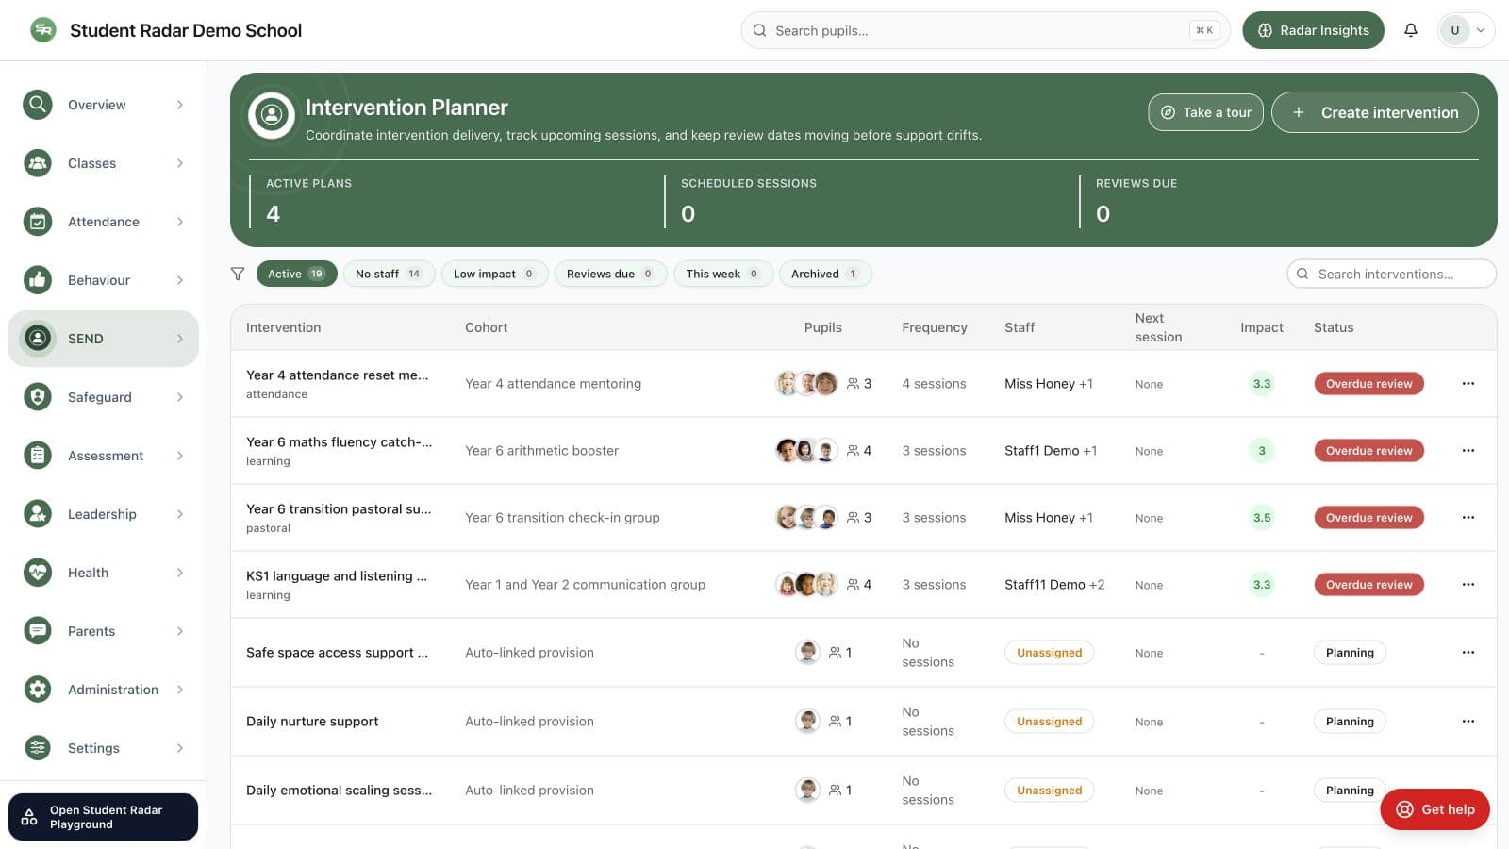The image size is (1509, 849).
Task: Click the Safeguard shield sidebar icon
Action: 38,397
